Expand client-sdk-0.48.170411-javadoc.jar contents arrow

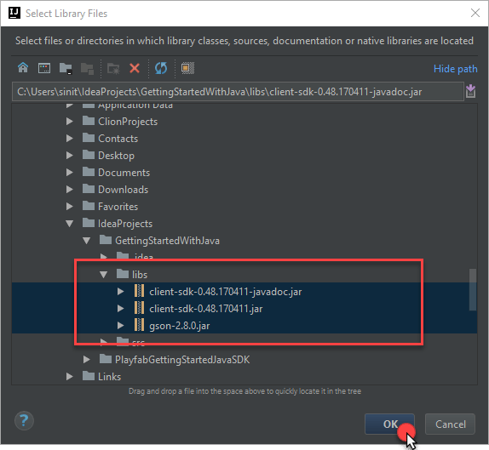click(120, 292)
